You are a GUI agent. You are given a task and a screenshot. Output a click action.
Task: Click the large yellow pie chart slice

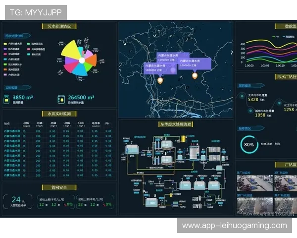click(x=69, y=49)
